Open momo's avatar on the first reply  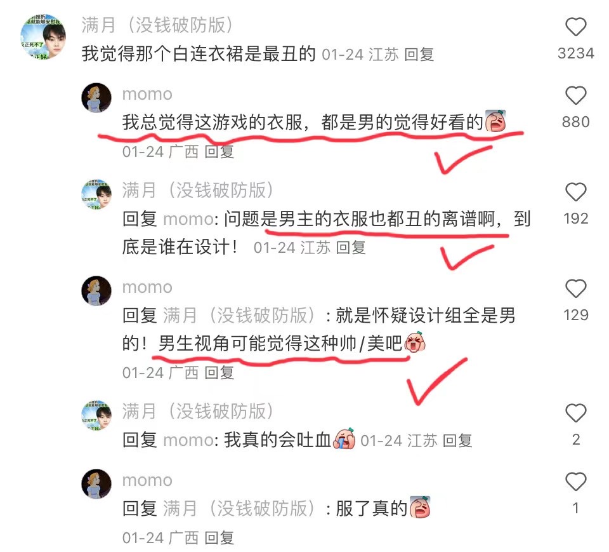(96, 98)
